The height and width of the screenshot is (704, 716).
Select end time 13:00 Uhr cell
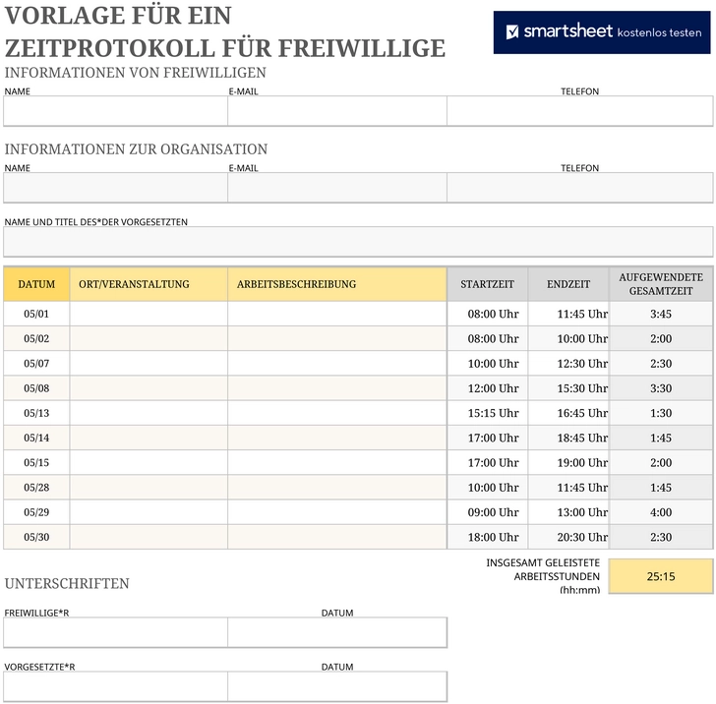pyautogui.click(x=568, y=512)
